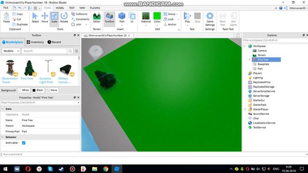Open Game Settings
This screenshot has width=308, height=173.
click(x=210, y=19)
